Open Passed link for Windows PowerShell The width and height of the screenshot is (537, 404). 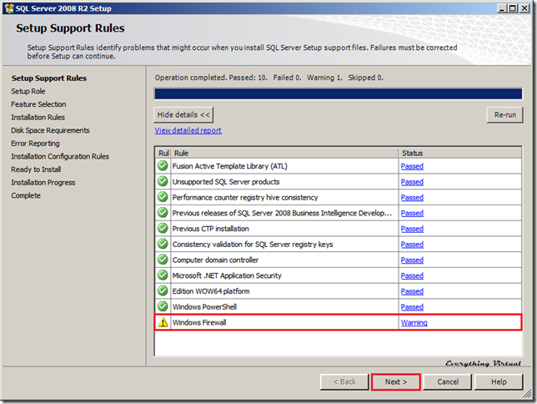[412, 307]
